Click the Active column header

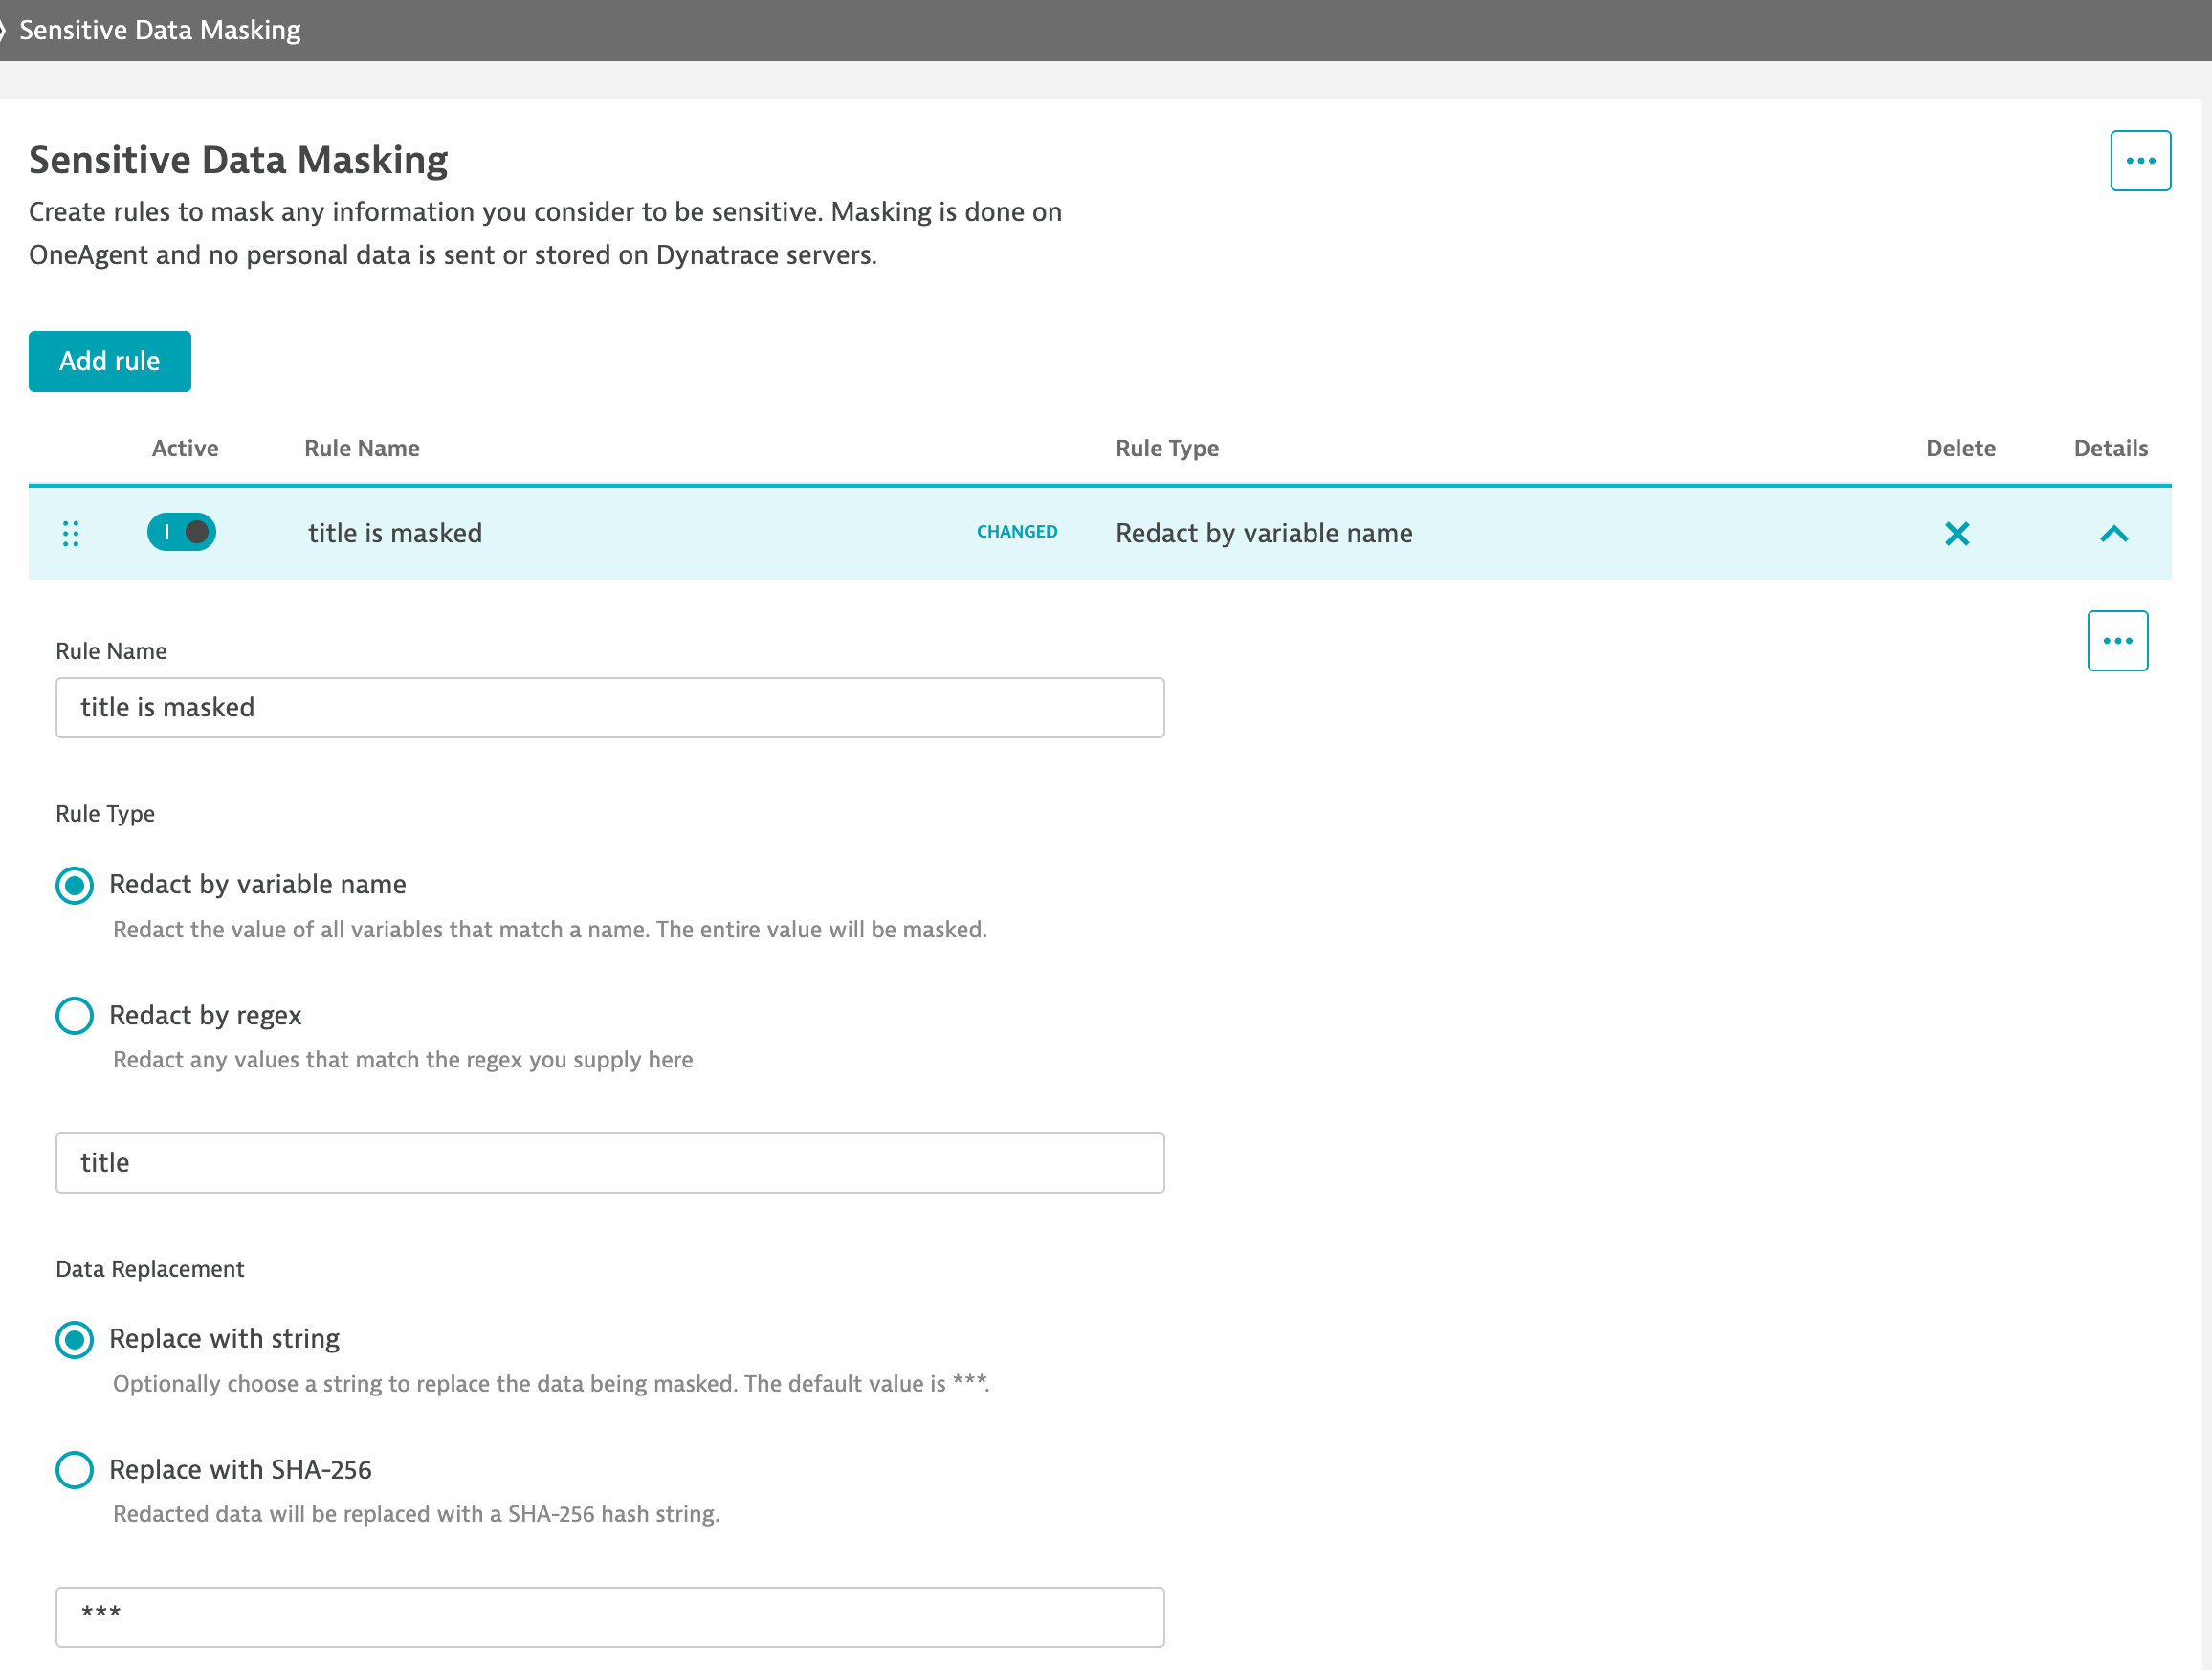pos(185,448)
